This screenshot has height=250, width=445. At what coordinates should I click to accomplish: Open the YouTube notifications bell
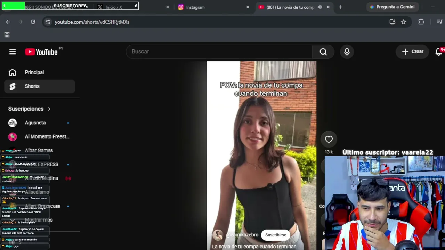pos(439,52)
